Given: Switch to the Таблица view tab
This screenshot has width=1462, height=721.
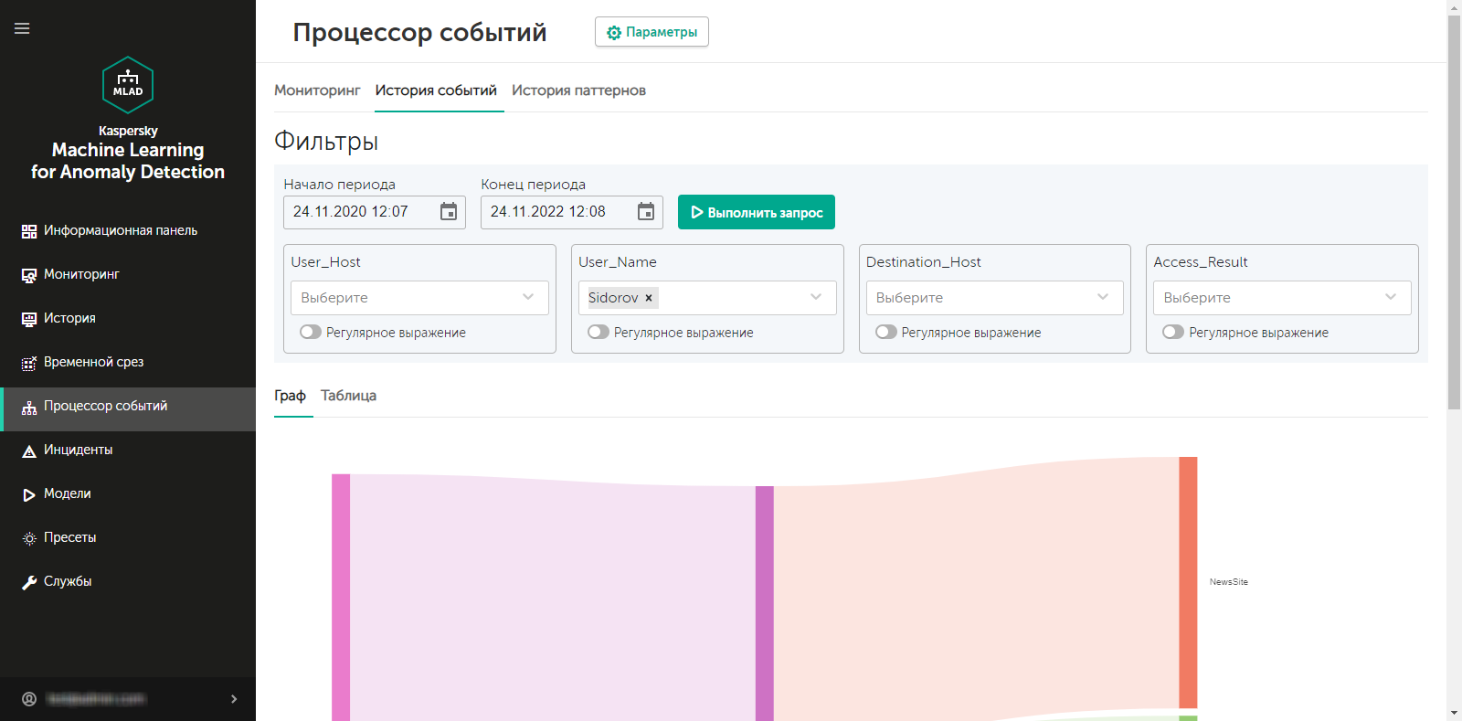Looking at the screenshot, I should pos(348,396).
